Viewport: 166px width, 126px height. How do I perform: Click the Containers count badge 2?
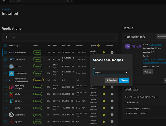coord(137,103)
